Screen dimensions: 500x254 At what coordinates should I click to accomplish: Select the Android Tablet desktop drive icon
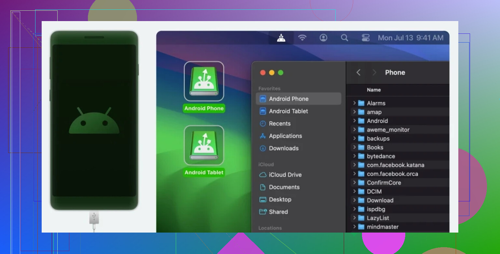coord(204,145)
